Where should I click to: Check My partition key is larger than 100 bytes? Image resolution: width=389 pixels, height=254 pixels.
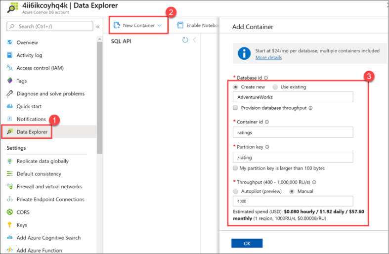[236, 168]
